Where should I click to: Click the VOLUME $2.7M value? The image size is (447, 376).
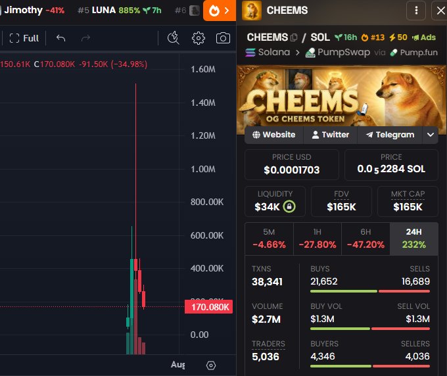point(266,319)
